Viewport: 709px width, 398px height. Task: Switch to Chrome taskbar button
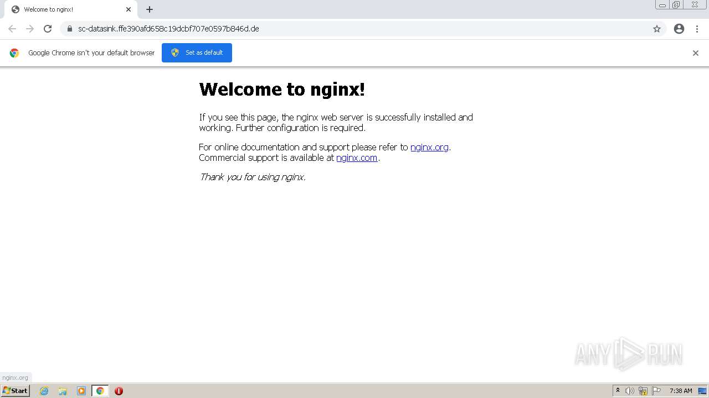[x=100, y=391]
